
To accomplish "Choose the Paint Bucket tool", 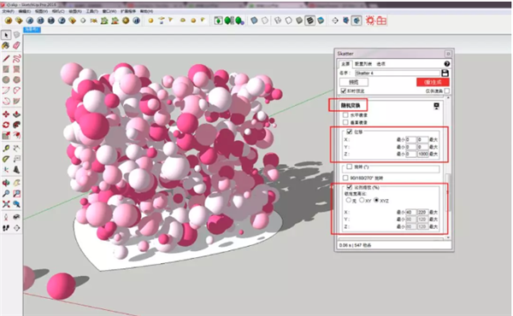I will [x=6, y=46].
